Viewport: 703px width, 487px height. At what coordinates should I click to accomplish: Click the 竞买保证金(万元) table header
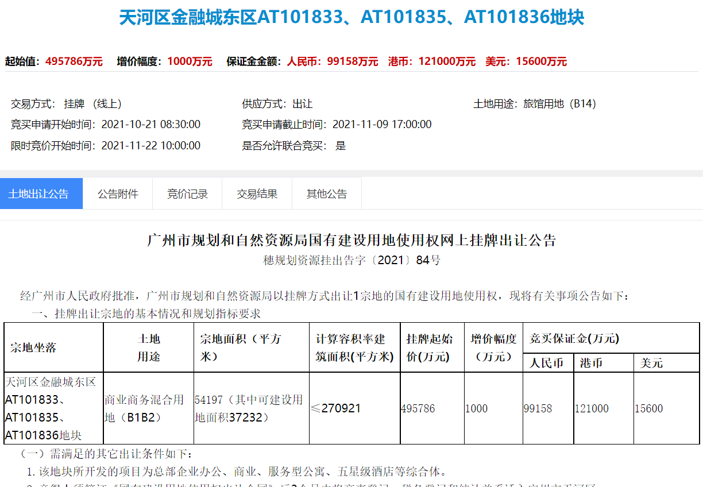pyautogui.click(x=611, y=338)
